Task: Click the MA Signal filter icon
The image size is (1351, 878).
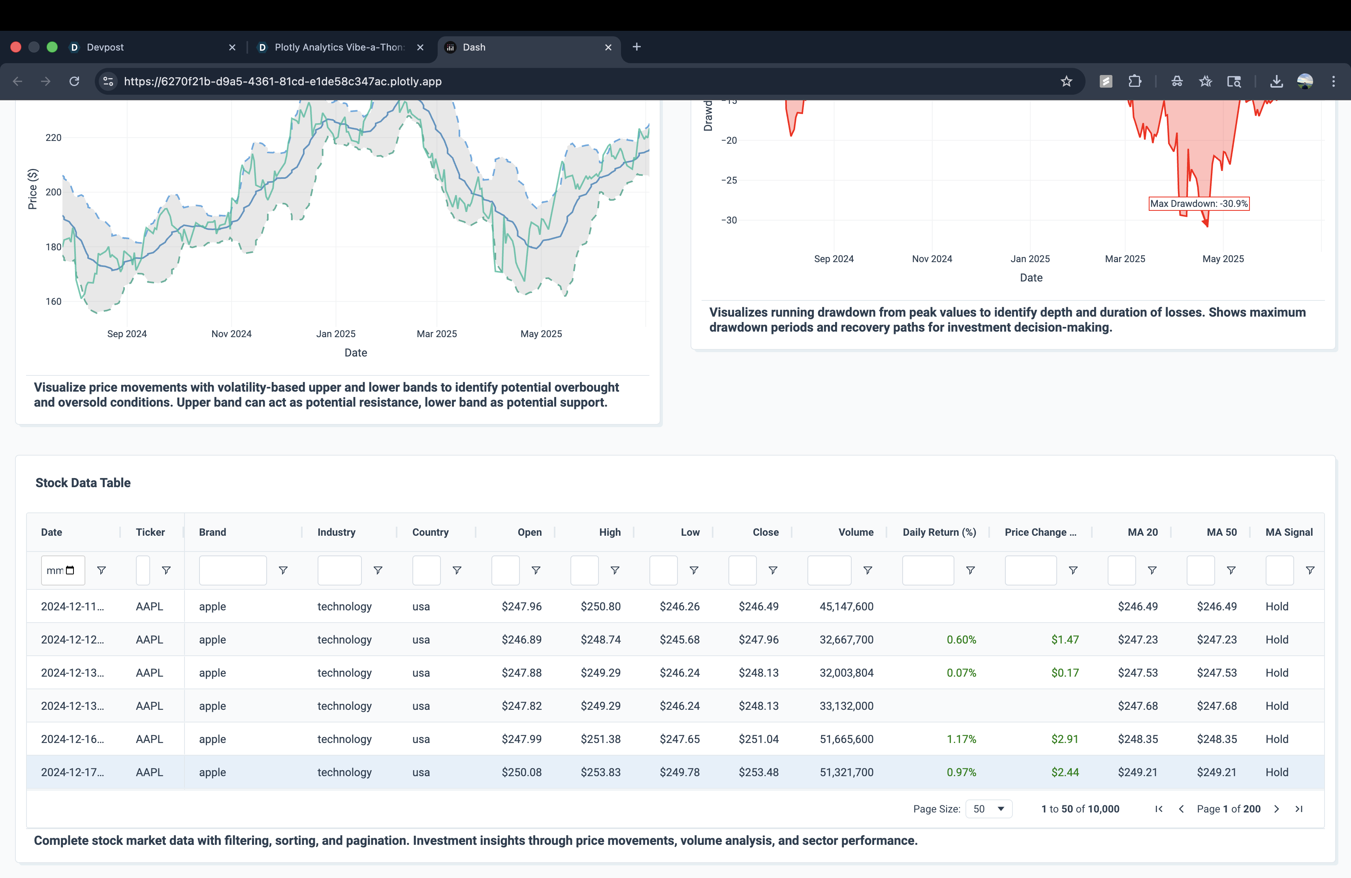Action: pos(1310,570)
